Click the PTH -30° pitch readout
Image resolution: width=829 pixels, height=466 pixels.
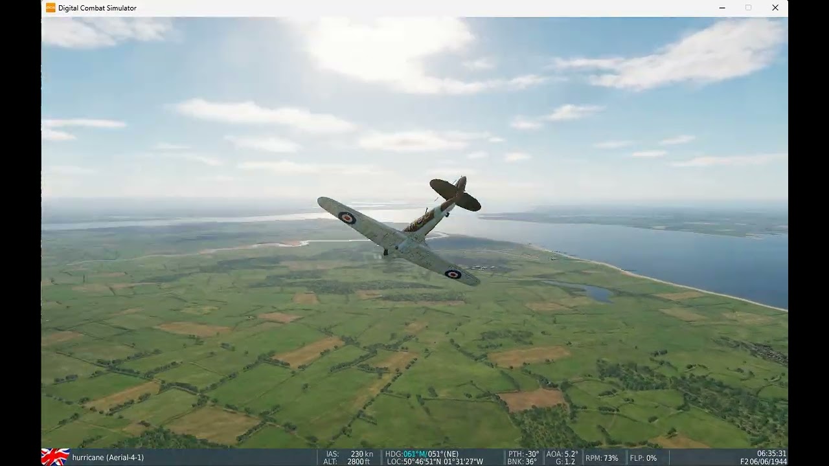coord(523,454)
